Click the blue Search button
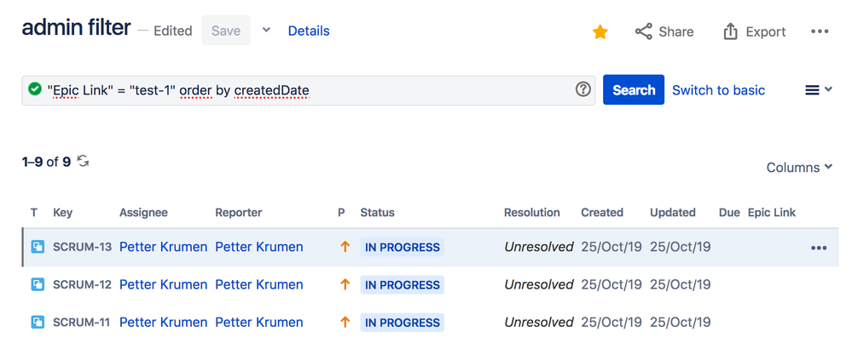The width and height of the screenshot is (852, 349). [634, 90]
